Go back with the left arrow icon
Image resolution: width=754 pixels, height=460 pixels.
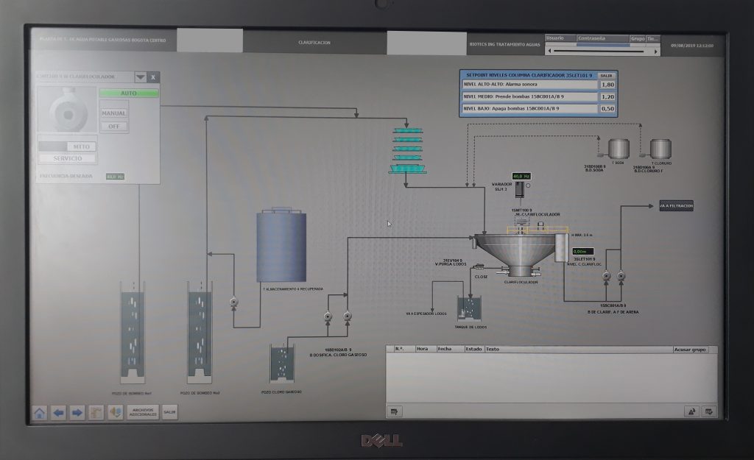(x=59, y=412)
